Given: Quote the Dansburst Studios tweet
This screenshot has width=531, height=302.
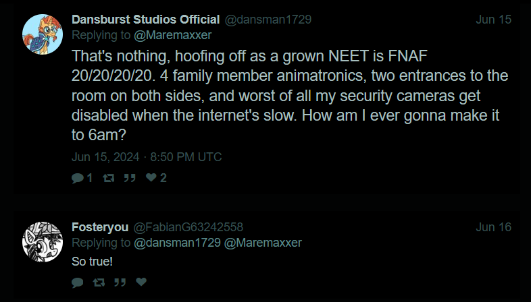Looking at the screenshot, I should (x=129, y=178).
